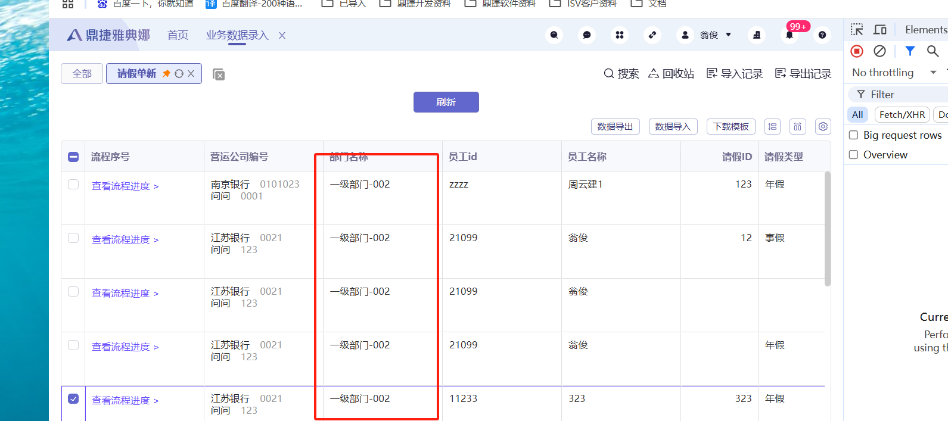
Task: Open 导出记录 export records
Action: [x=803, y=74]
